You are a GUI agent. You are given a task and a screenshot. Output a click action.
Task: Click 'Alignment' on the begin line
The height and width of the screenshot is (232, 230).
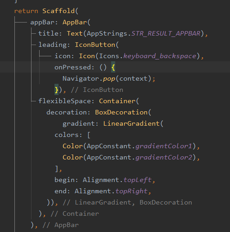101,180
